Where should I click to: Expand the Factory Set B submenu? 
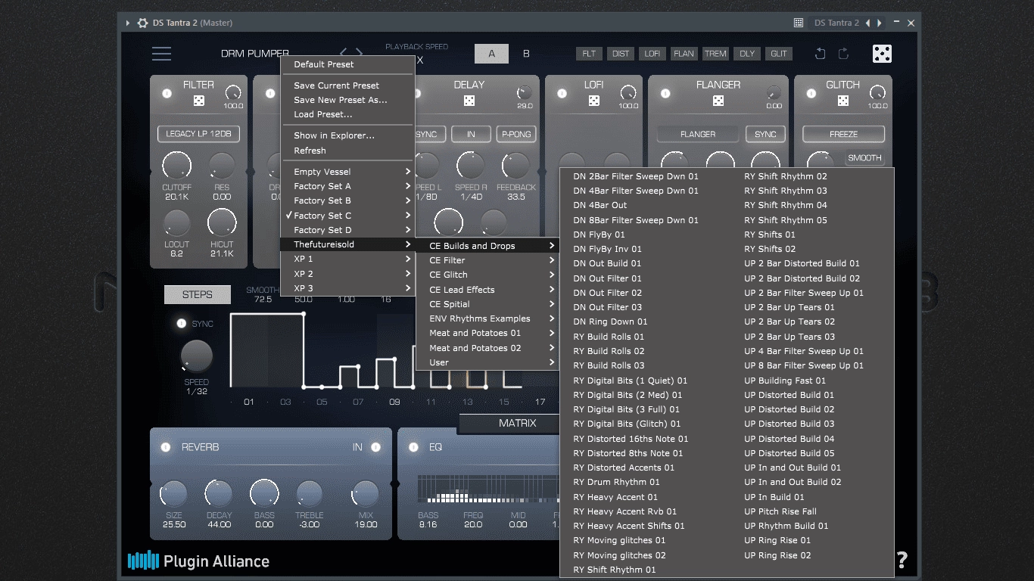click(x=347, y=200)
